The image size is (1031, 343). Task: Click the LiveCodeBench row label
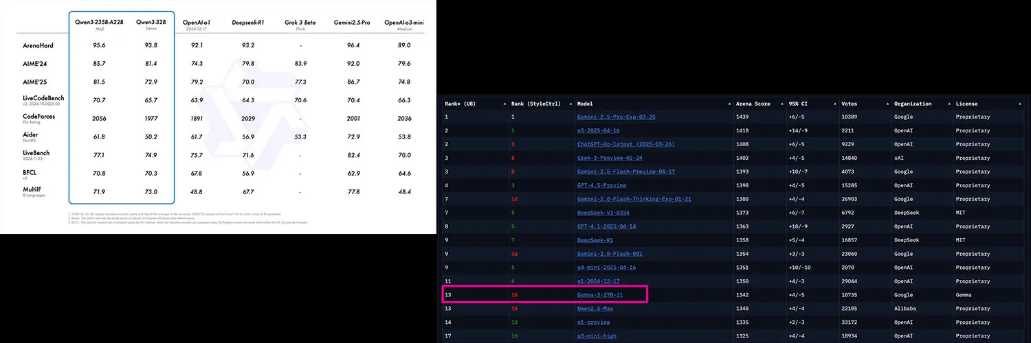click(x=43, y=99)
